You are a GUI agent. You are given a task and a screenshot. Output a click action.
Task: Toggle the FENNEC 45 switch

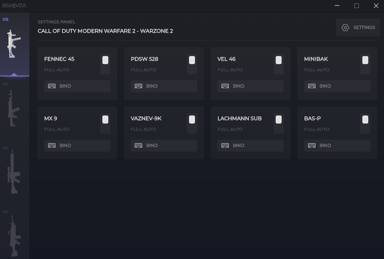[105, 64]
